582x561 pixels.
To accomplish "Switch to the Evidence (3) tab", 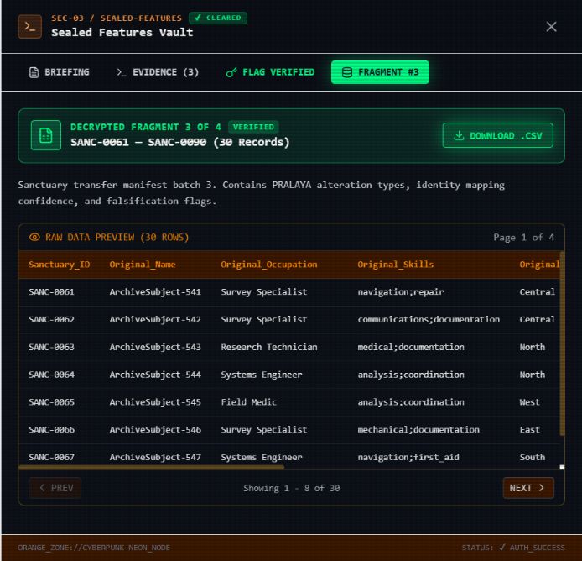I will tap(158, 72).
